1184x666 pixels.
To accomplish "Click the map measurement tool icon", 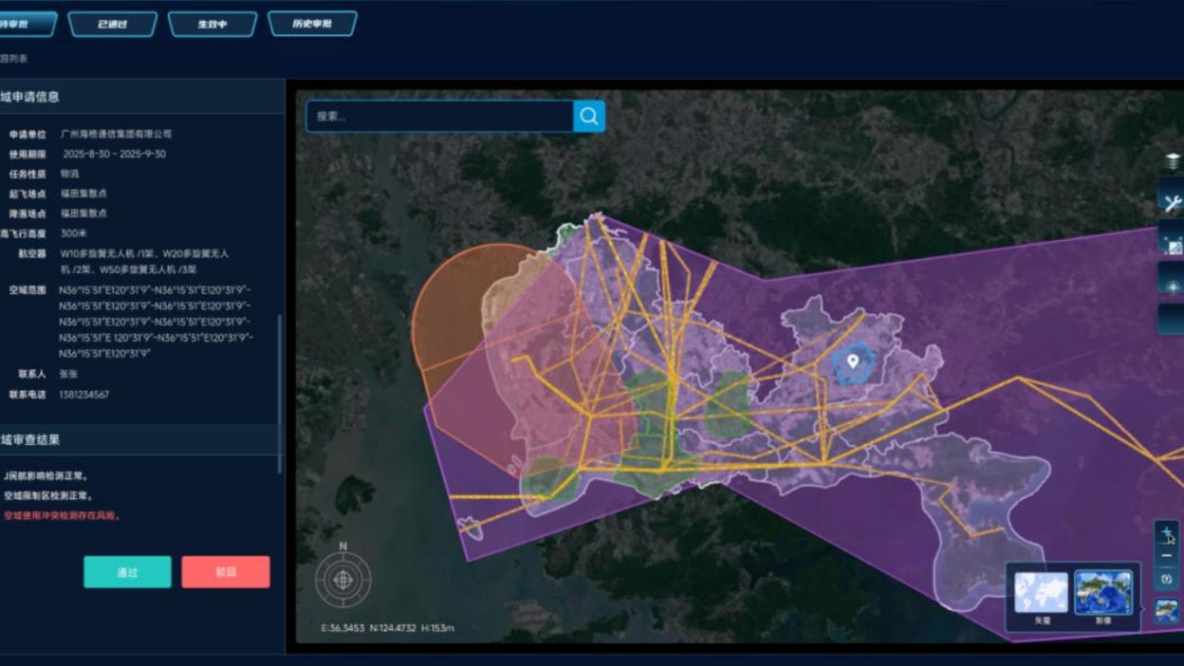I will click(1172, 243).
